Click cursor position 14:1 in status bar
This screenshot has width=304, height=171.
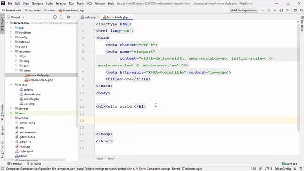(253, 169)
